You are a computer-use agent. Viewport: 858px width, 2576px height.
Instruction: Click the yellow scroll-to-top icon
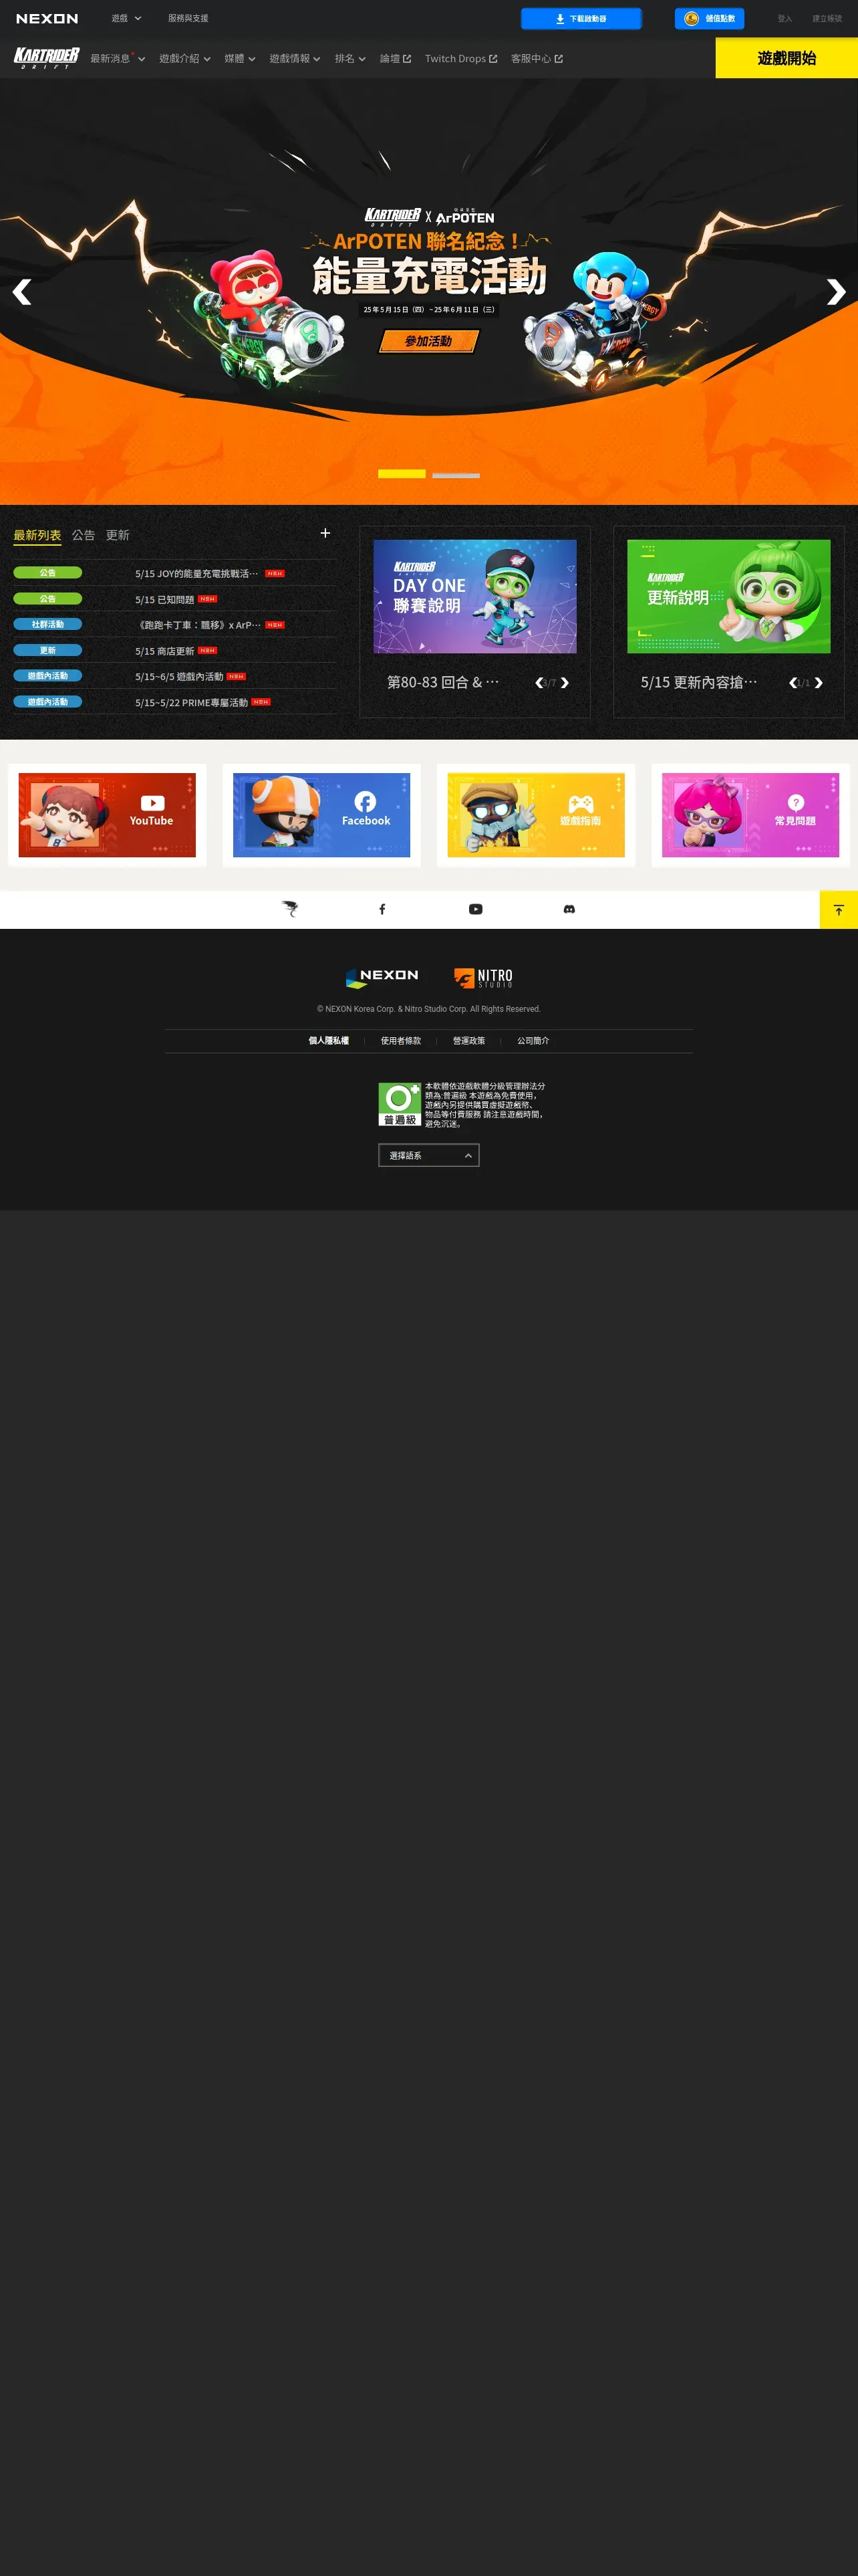pos(839,910)
